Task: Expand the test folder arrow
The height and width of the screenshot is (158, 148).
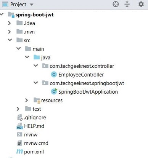Action: pyautogui.click(x=18, y=109)
